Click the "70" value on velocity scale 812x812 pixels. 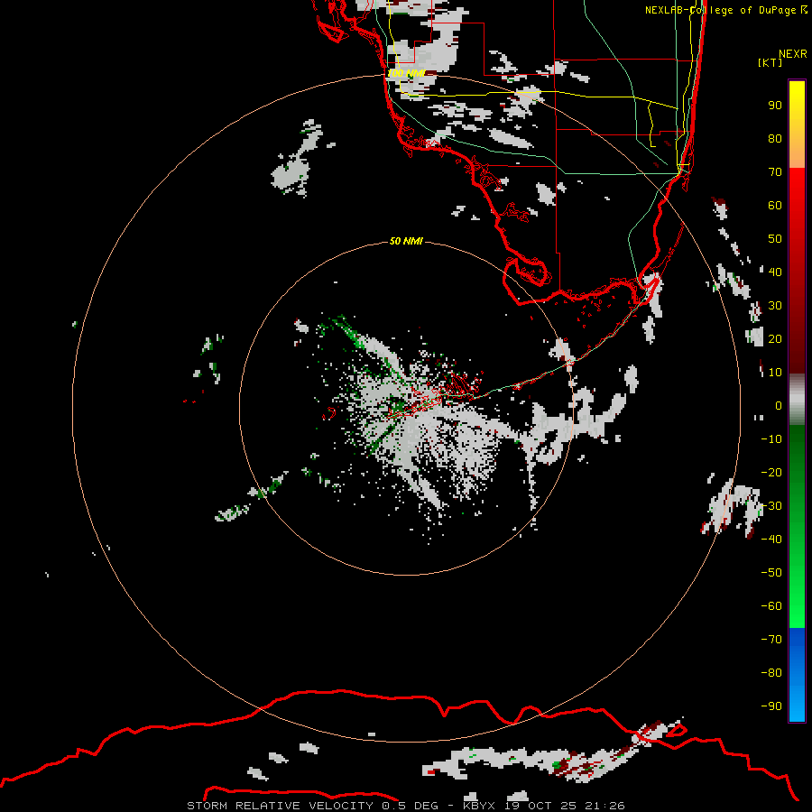[x=775, y=172]
